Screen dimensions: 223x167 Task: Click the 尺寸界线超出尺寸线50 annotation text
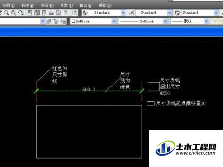click(170, 87)
